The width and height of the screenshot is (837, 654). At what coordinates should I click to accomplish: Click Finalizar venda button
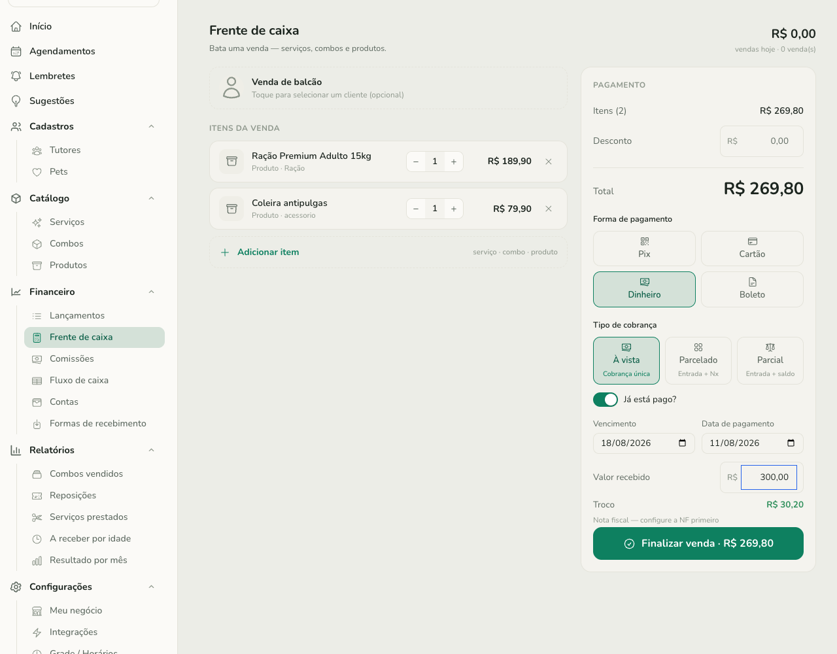click(x=698, y=543)
